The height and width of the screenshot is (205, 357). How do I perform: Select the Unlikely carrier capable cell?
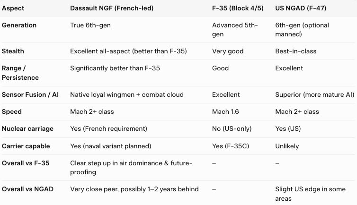click(x=287, y=146)
